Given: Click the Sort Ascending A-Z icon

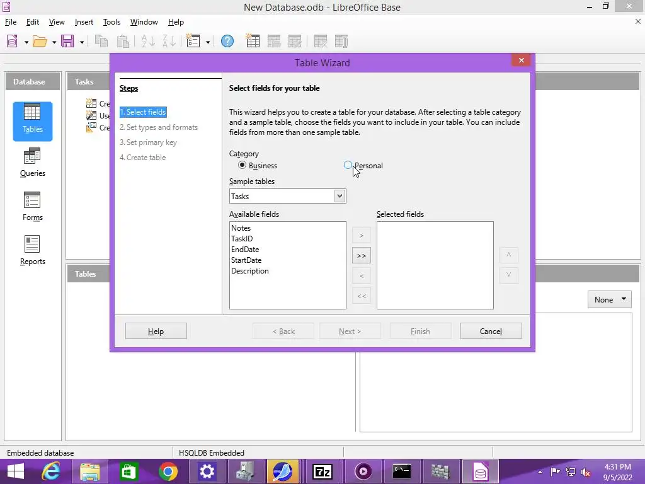Looking at the screenshot, I should (148, 41).
